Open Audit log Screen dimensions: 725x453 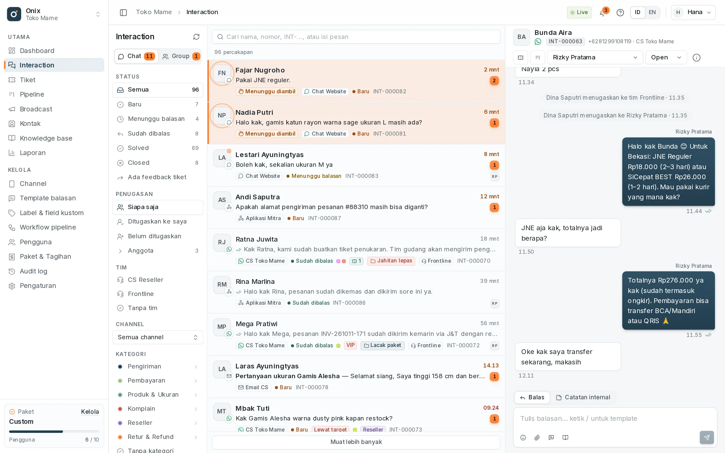[54, 271]
